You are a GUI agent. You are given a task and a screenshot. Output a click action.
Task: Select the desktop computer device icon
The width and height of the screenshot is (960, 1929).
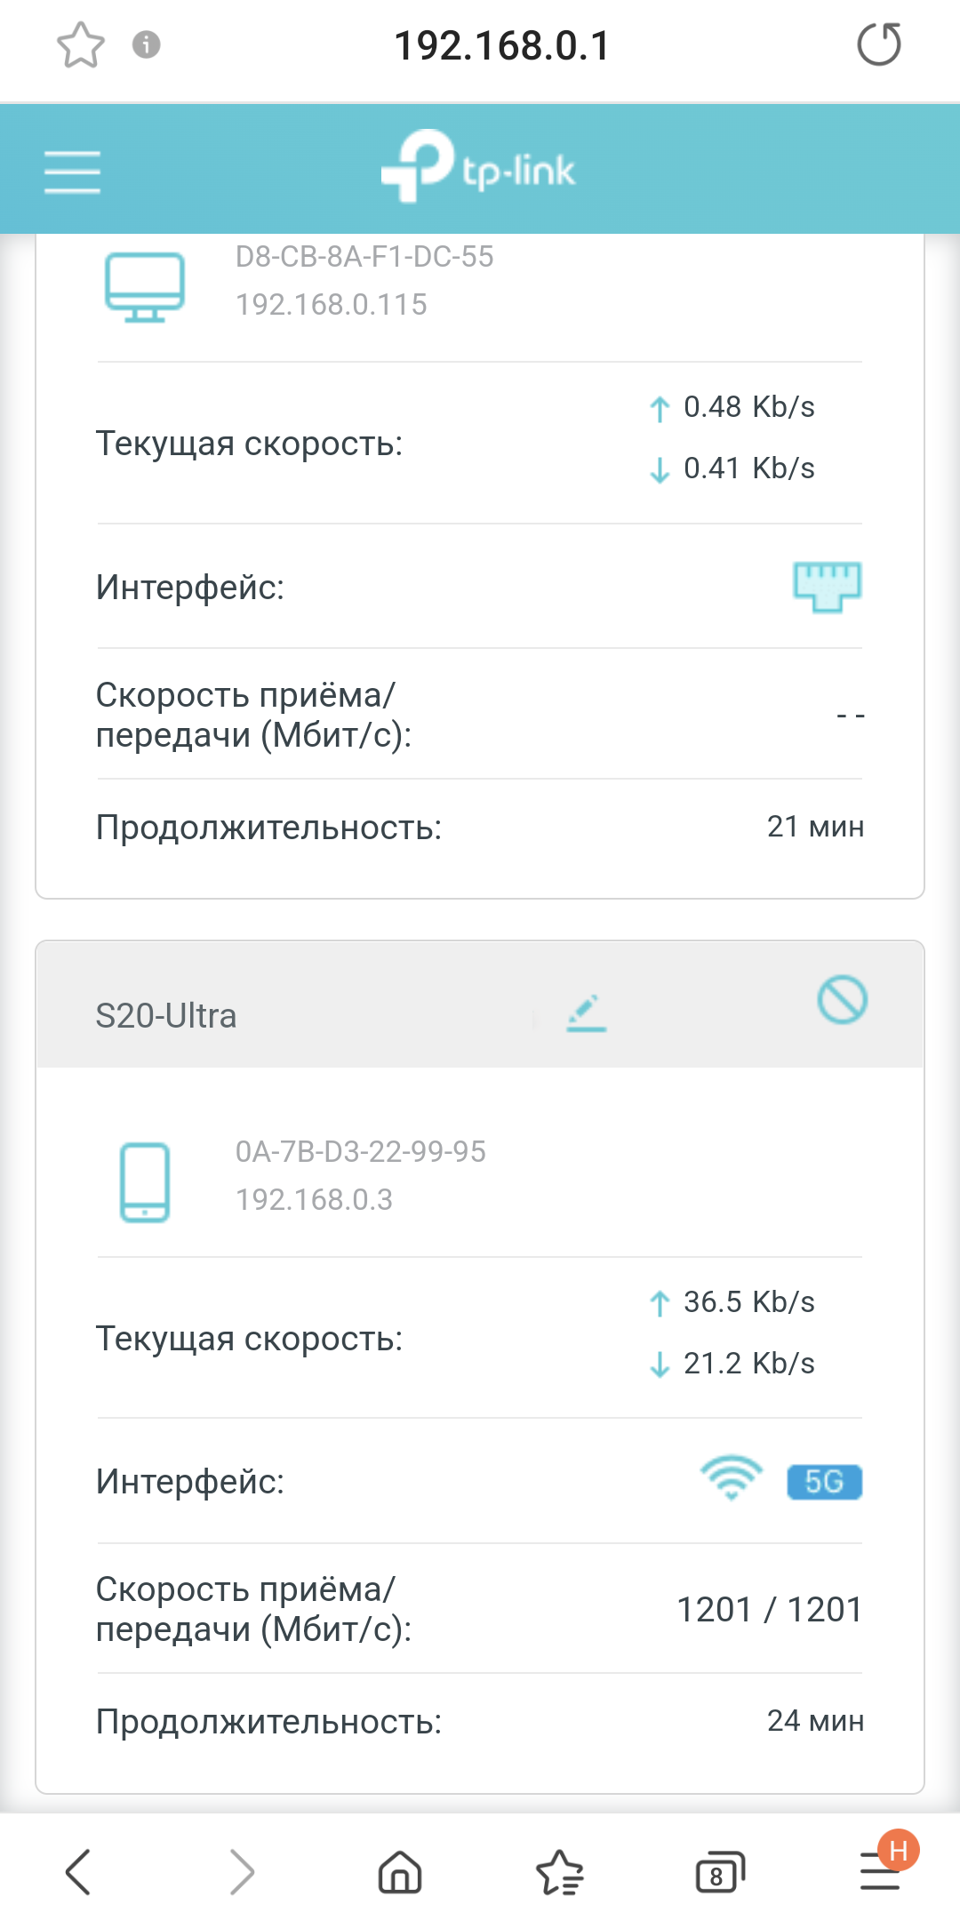145,285
